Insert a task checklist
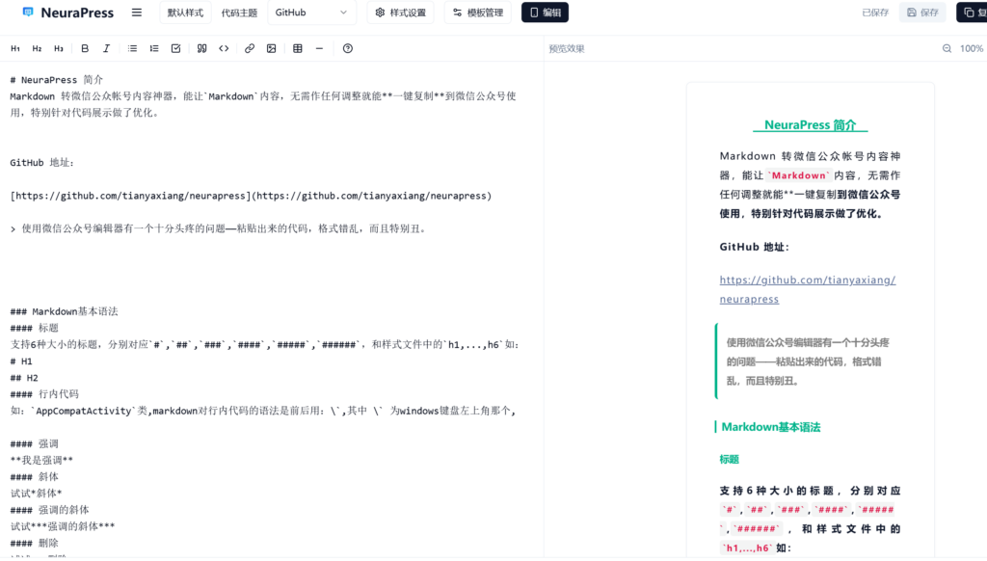Image resolution: width=987 pixels, height=561 pixels. click(x=175, y=48)
